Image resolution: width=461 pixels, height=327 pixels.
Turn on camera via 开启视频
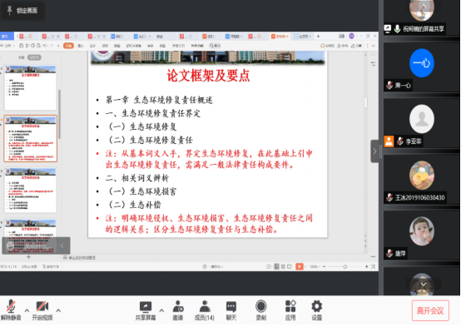tap(42, 310)
